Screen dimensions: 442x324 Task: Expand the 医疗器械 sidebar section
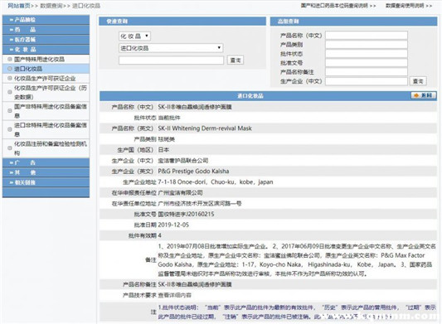coord(46,40)
